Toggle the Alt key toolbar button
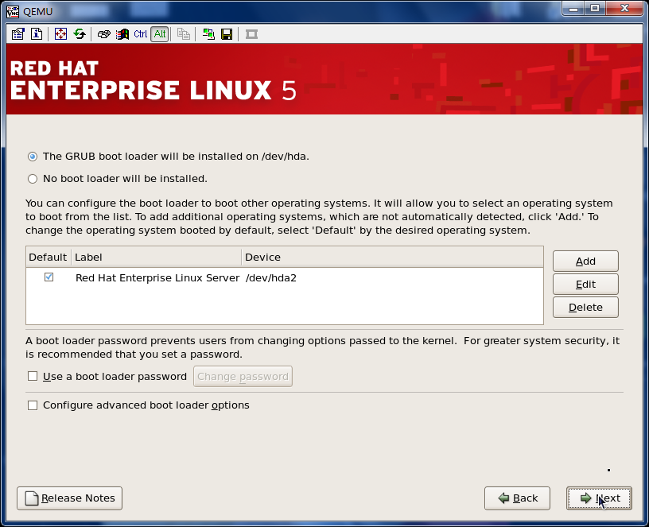This screenshot has height=527, width=649. [x=160, y=34]
